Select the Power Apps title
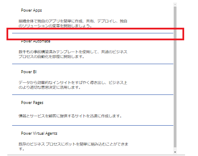Image resolution: width=198 pixels, height=156 pixels. click(32, 10)
